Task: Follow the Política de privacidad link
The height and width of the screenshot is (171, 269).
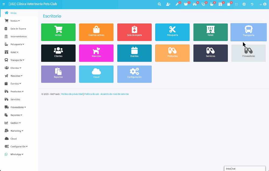Action: click(x=72, y=94)
